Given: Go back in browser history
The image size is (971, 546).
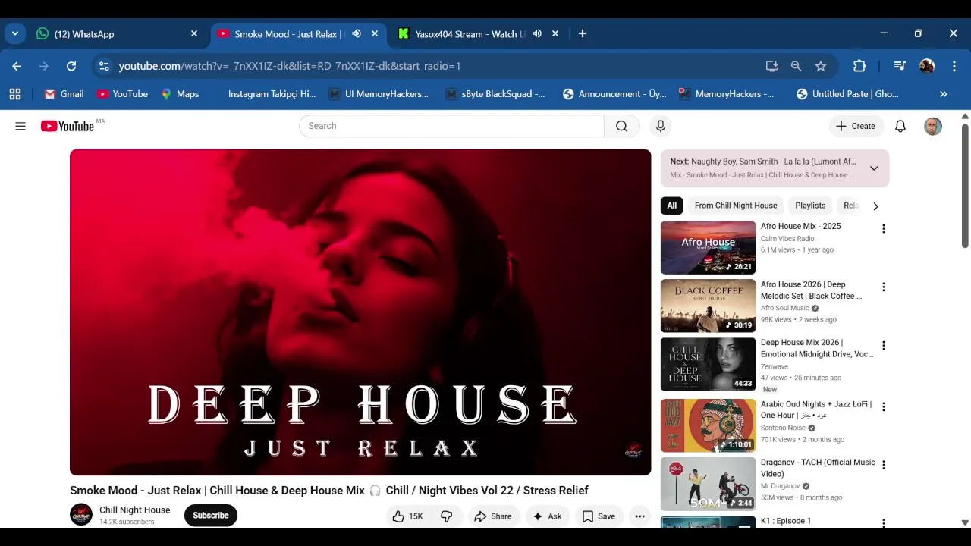Looking at the screenshot, I should [17, 66].
